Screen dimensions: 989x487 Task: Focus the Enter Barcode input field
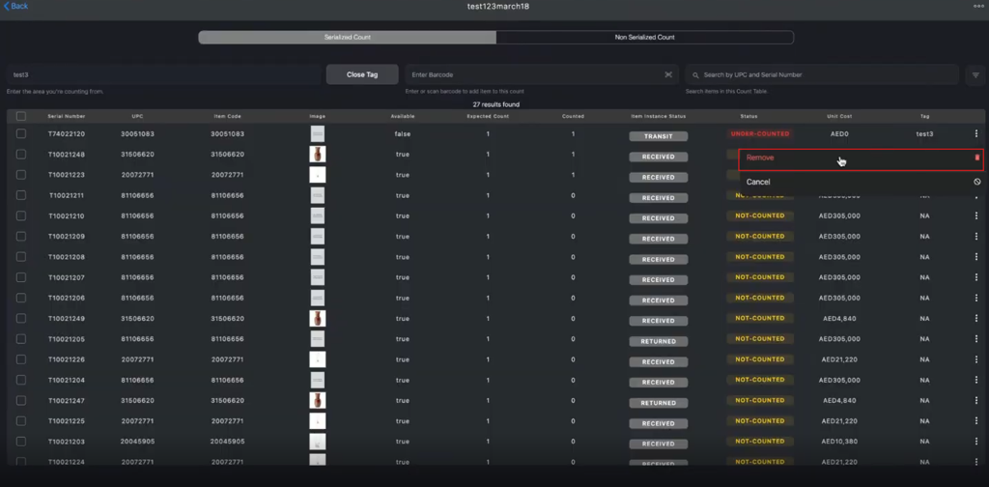[542, 74]
